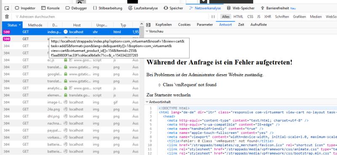Toggle the Schriften request filter
The image size is (337, 155).
[282, 16]
